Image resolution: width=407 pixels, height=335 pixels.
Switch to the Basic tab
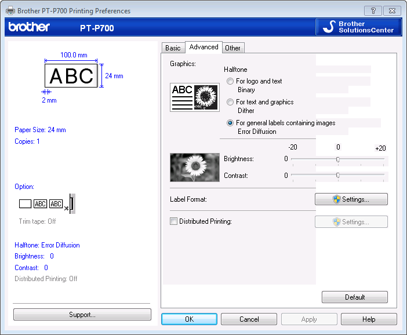pos(173,48)
